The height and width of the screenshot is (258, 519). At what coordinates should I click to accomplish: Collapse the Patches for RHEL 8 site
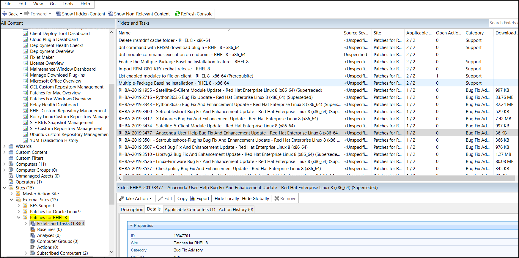coord(19,218)
